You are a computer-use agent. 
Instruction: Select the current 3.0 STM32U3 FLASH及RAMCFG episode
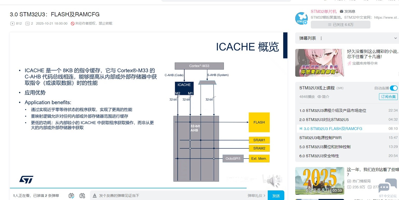[348, 128]
